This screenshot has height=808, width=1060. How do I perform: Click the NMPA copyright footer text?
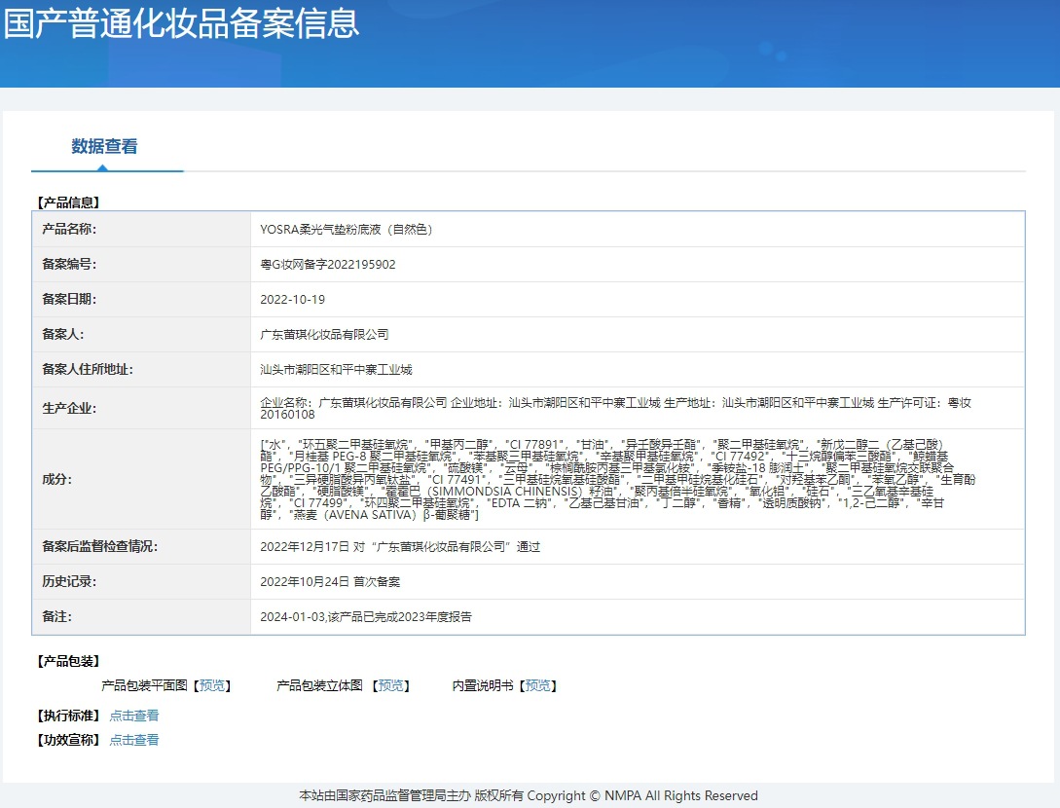pyautogui.click(x=529, y=796)
